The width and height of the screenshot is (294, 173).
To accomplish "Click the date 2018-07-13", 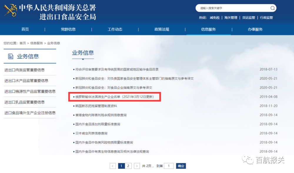I will [268, 69].
